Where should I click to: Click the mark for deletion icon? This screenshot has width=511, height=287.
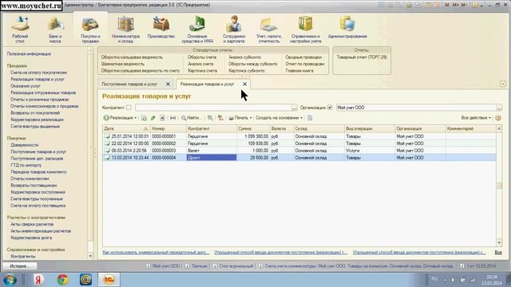tap(162, 118)
